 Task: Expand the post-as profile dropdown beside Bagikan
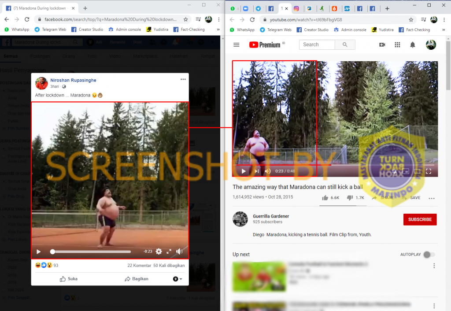click(177, 279)
